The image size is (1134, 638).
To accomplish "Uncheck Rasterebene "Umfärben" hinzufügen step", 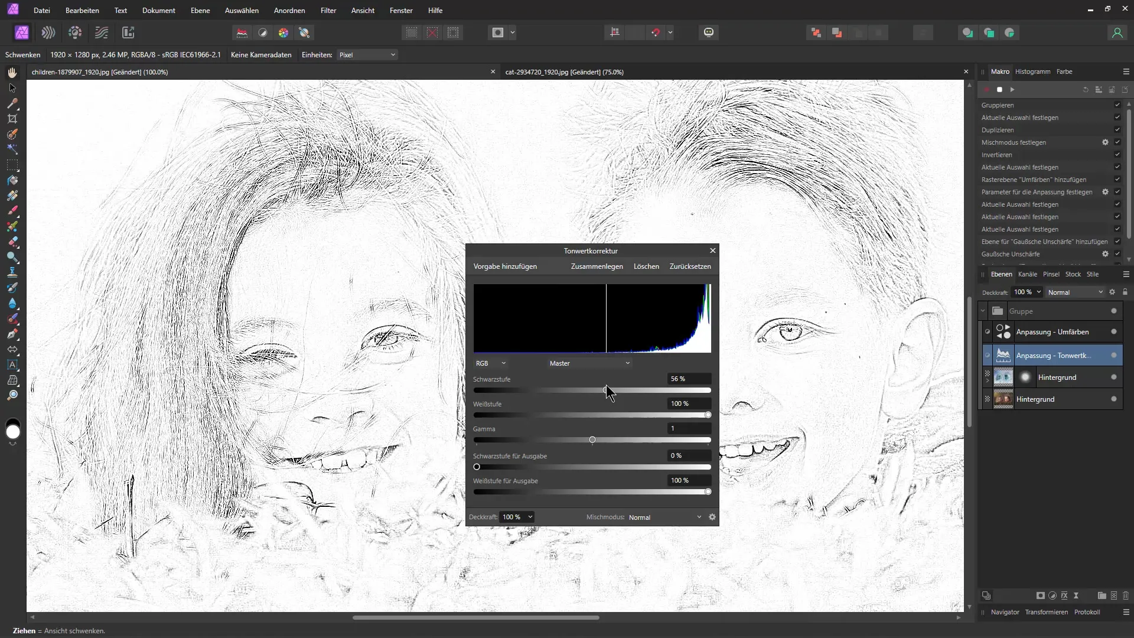I will (x=1117, y=180).
